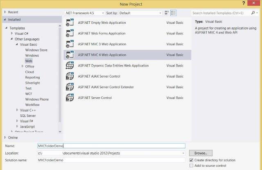The image size is (262, 170).
Task: Select ASP.NET MVC 3 Web Application text
Action: 102,44
